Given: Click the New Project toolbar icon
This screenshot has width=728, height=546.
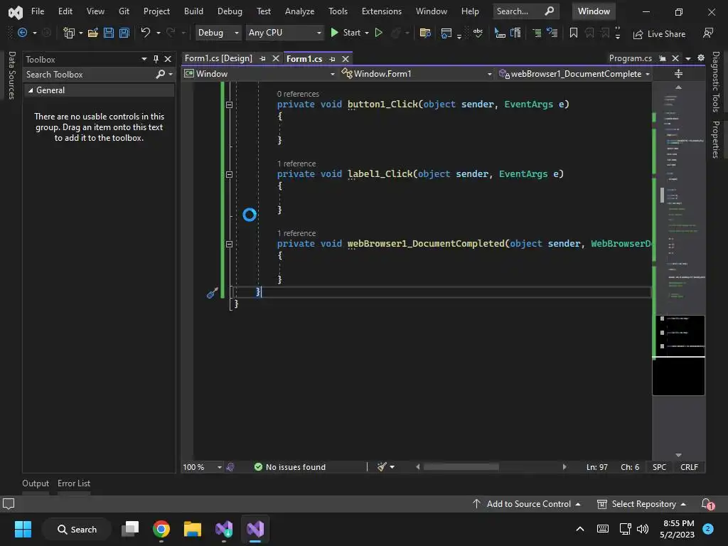Looking at the screenshot, I should click(69, 33).
